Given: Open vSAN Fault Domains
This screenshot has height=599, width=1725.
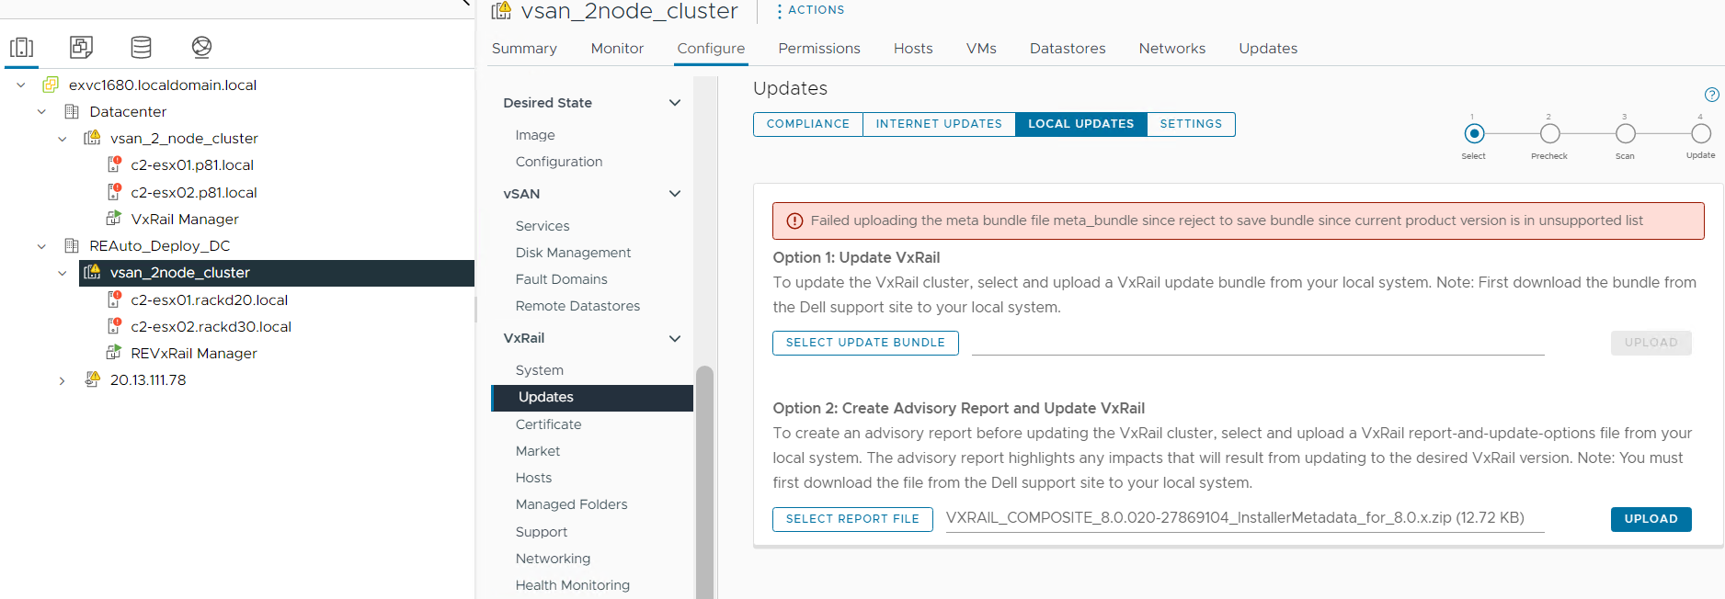Looking at the screenshot, I should [x=561, y=279].
